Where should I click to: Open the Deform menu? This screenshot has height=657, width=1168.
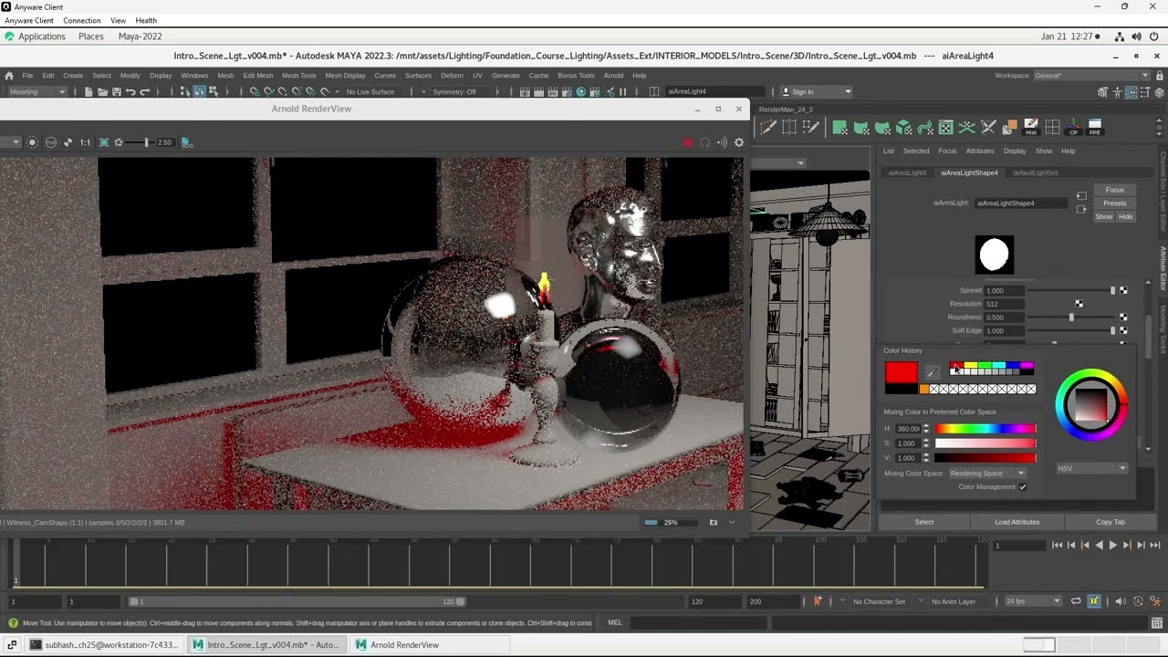click(x=452, y=76)
